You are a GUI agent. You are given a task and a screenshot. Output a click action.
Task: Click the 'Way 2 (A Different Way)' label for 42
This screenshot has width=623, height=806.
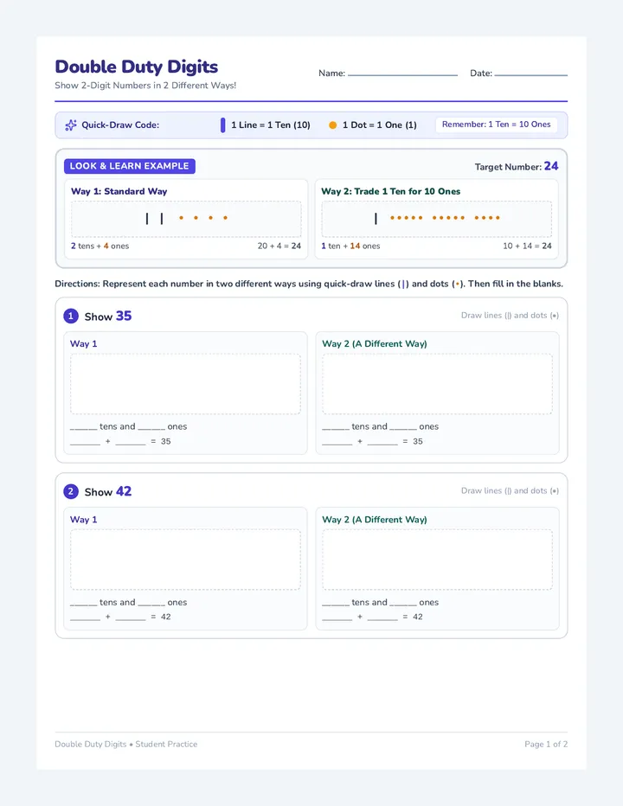tap(375, 519)
